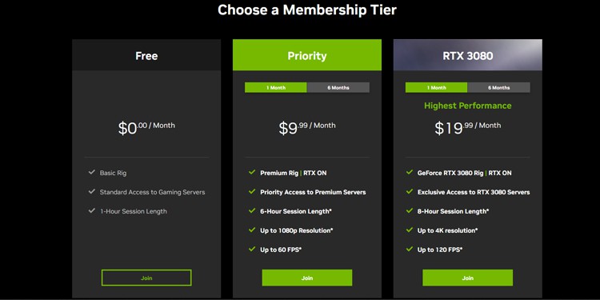Click the checkmark beside 1-Hour Session Length

(91, 210)
